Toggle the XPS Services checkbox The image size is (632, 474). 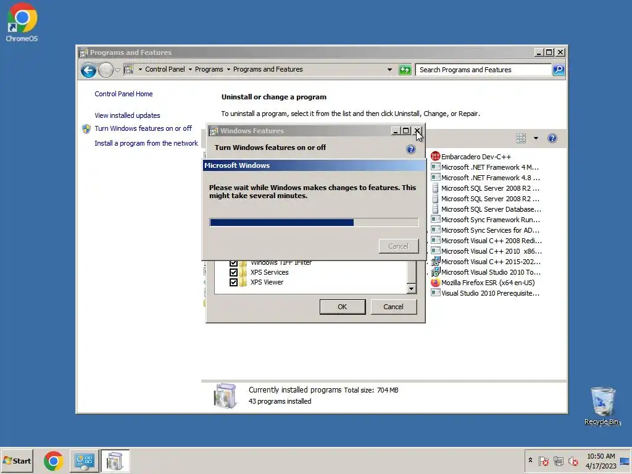coord(233,272)
